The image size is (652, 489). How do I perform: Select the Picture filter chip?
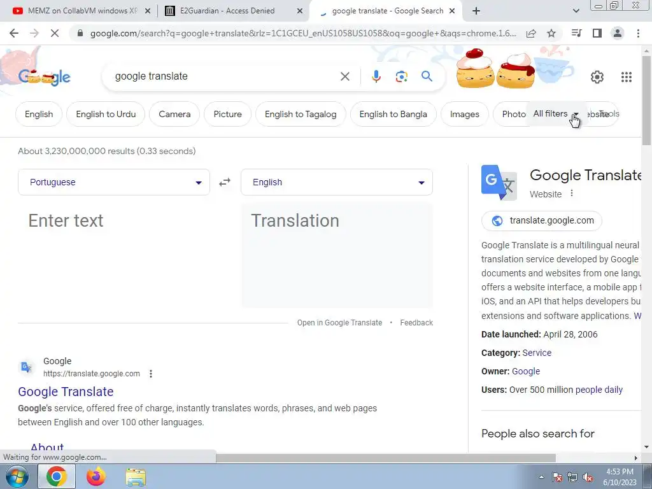pyautogui.click(x=227, y=114)
